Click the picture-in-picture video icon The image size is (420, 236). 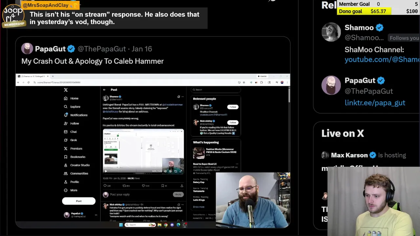(x=176, y=171)
